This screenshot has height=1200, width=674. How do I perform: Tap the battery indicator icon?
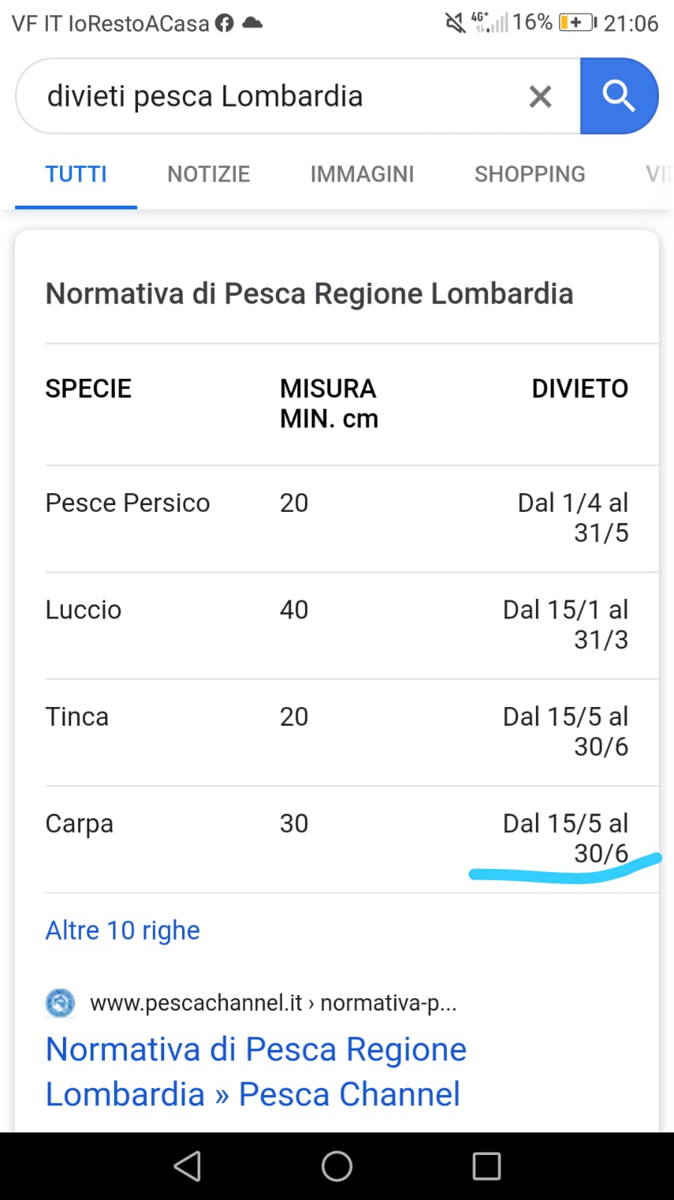(x=577, y=23)
